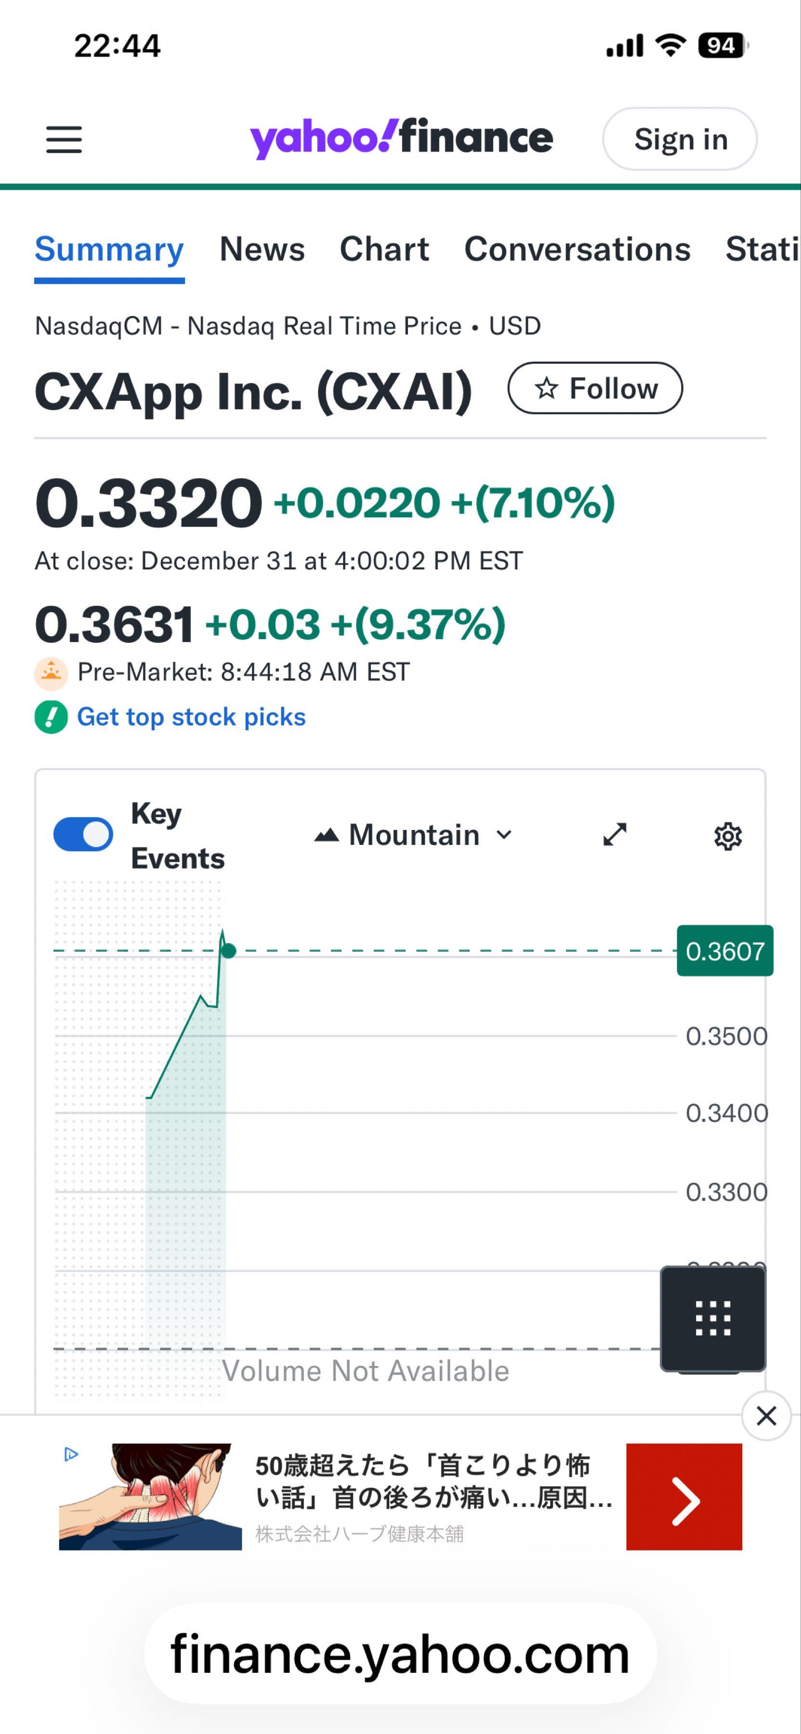Switch to the Chart tab
This screenshot has height=1734, width=801.
[384, 249]
